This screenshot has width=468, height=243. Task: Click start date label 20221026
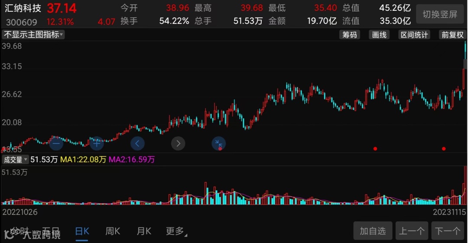[x=20, y=212]
